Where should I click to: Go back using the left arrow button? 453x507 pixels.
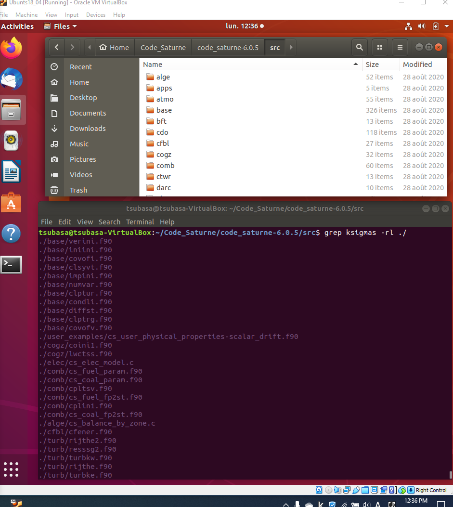tap(57, 47)
